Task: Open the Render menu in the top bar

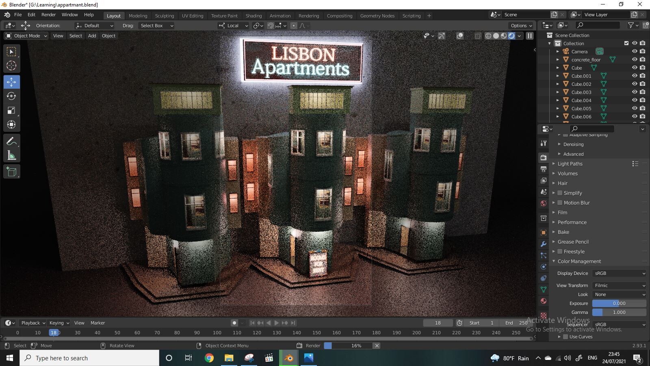Action: [49, 15]
